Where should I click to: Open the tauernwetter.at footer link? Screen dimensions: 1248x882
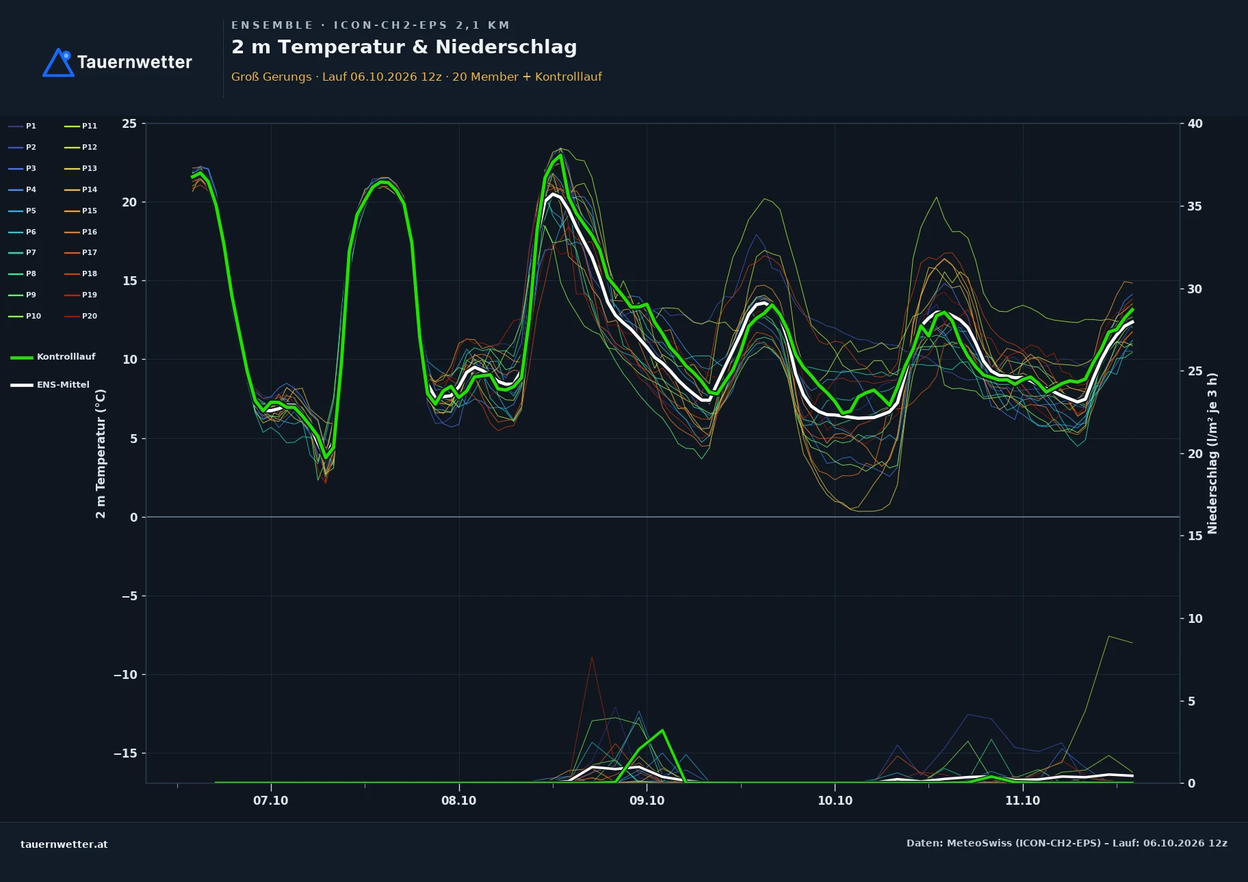pyautogui.click(x=64, y=844)
